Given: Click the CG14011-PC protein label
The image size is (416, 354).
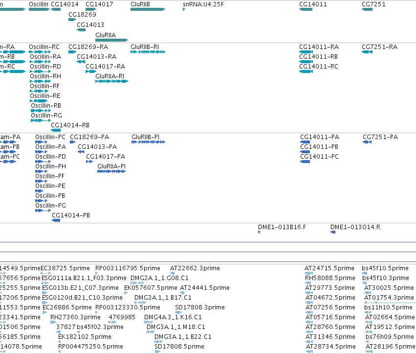Looking at the screenshot, I should pos(319,157).
